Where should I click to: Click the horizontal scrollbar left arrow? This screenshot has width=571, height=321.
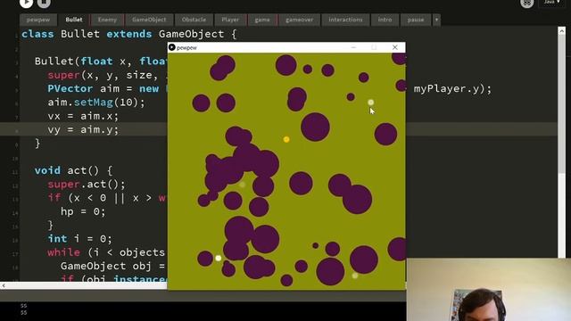point(4,285)
